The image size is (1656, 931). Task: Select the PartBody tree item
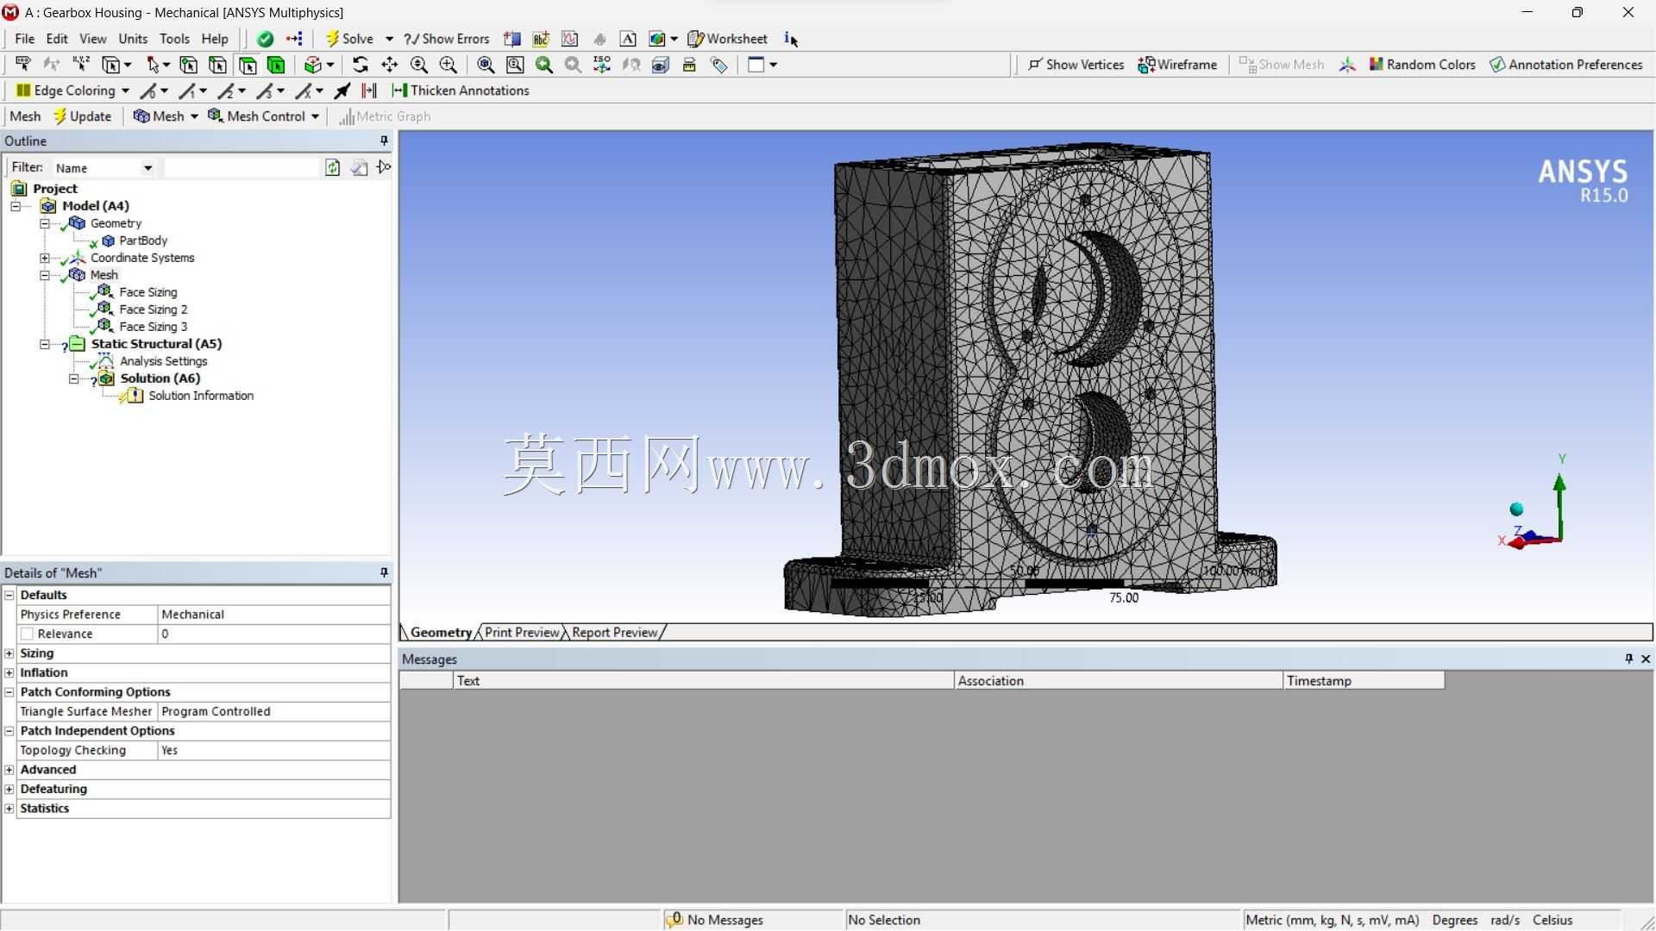[x=143, y=241]
